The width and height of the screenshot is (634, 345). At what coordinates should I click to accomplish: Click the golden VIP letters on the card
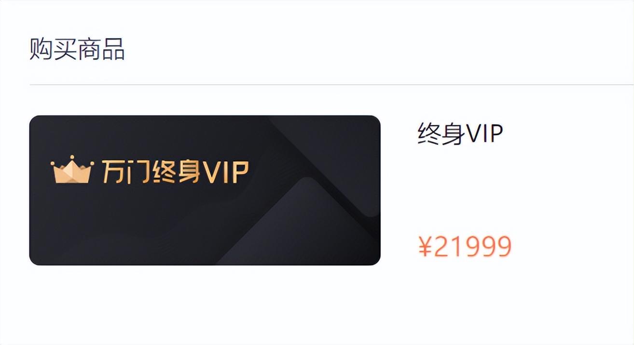tap(225, 172)
